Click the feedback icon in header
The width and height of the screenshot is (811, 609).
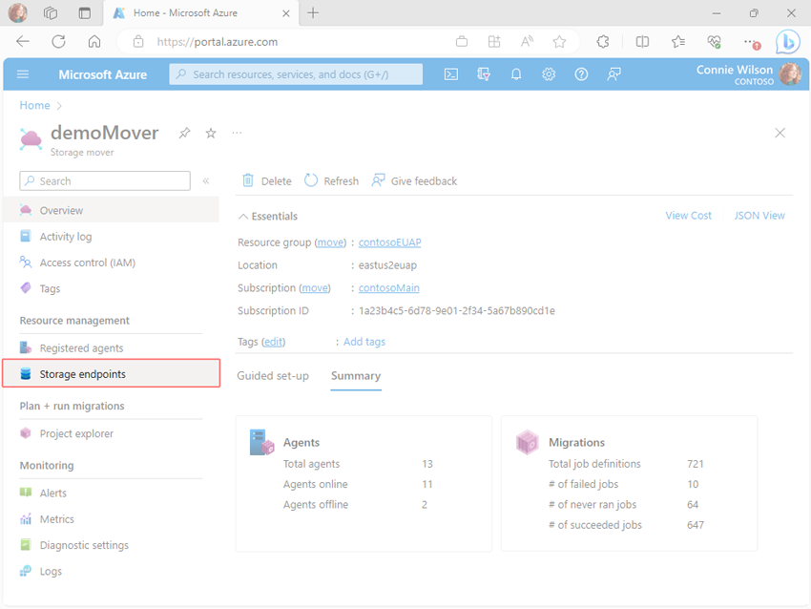coord(613,74)
